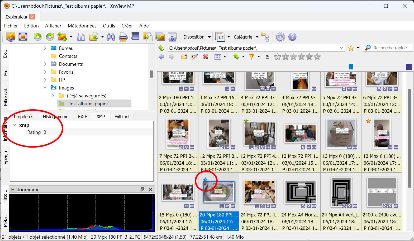Open the Disposition dropdown
The height and width of the screenshot is (241, 414).
pos(197,37)
